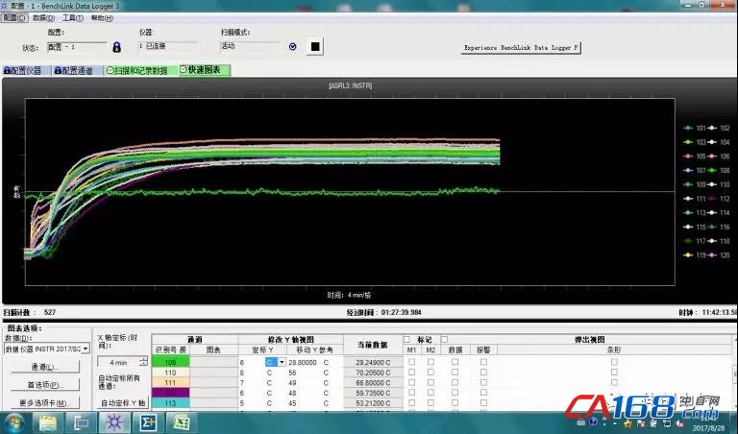The image size is (738, 434).
Task: Click the 70.20500 C current data cell
Action: point(373,373)
